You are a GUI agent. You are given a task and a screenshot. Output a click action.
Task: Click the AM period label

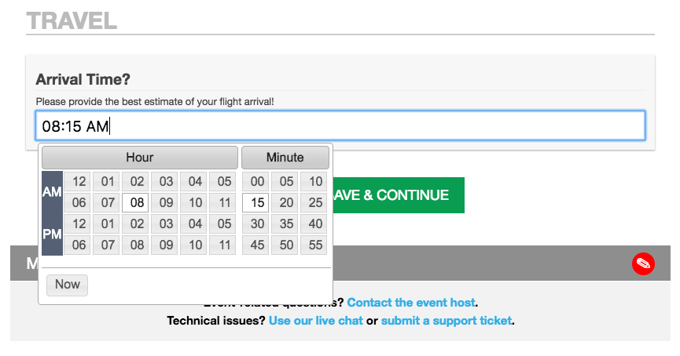pos(52,192)
